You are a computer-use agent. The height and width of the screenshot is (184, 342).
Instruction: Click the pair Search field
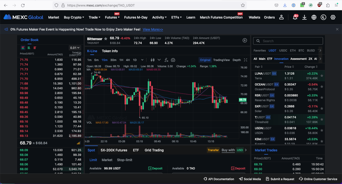coord(288,41)
